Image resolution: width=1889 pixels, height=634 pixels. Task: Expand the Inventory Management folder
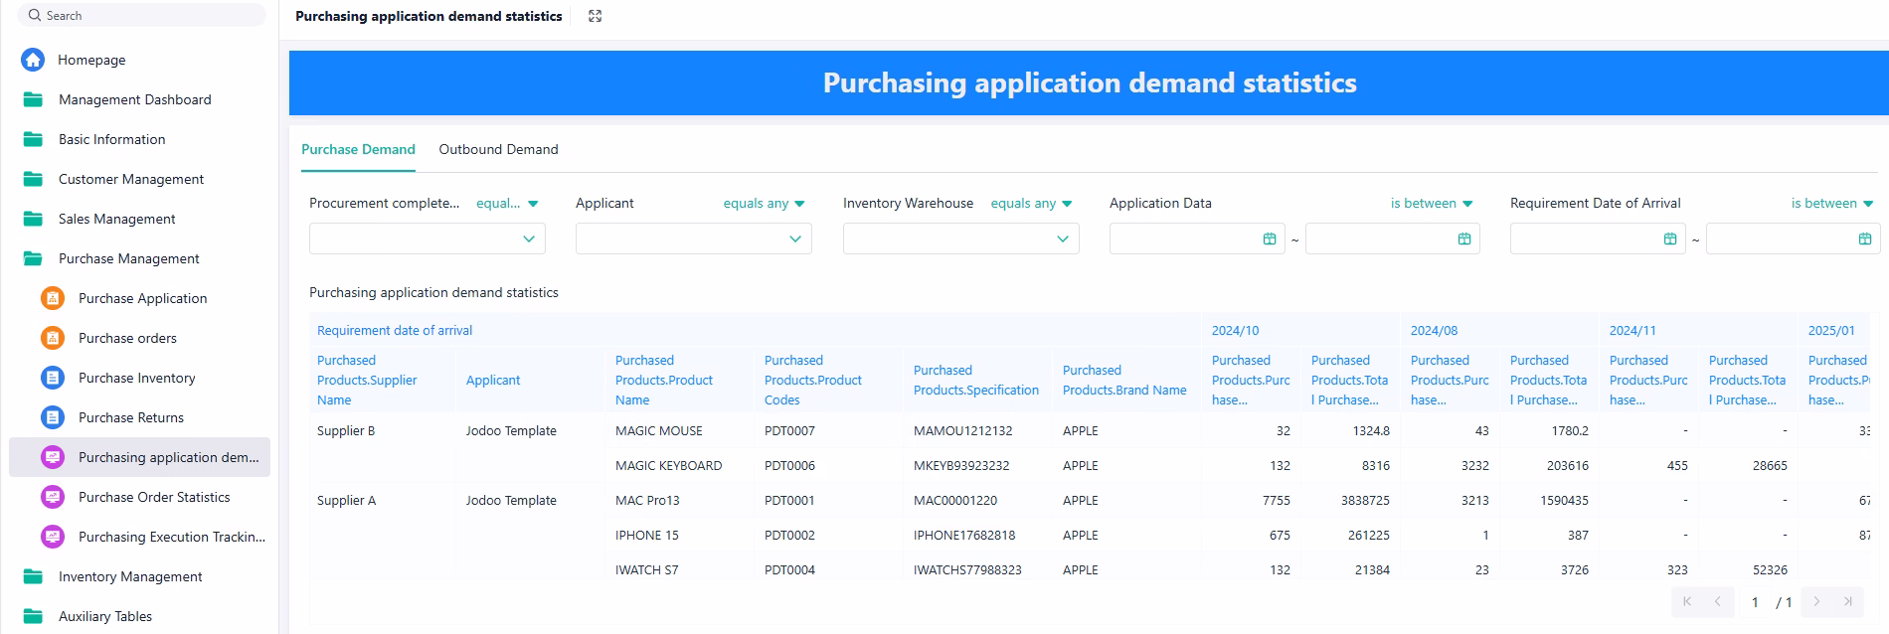(x=129, y=576)
